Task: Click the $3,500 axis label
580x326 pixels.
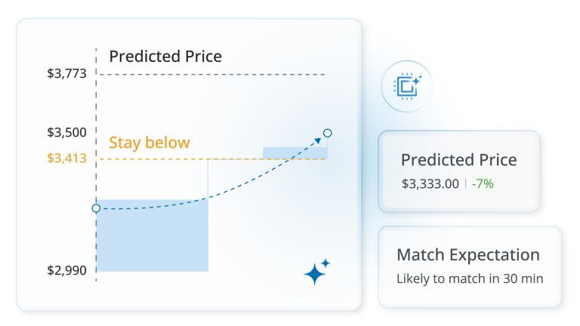Action: tap(66, 133)
